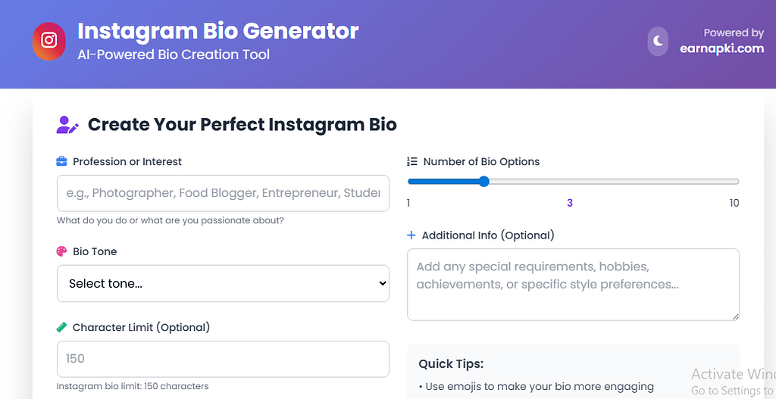Toggle dark mode with the moon button
The width and height of the screenshot is (776, 399).
click(x=658, y=41)
